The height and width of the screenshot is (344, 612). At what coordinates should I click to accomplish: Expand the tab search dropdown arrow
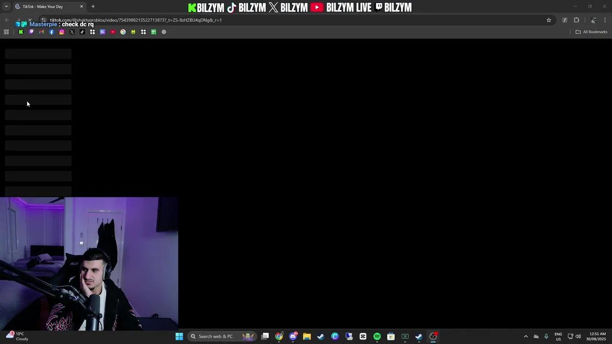(6, 7)
